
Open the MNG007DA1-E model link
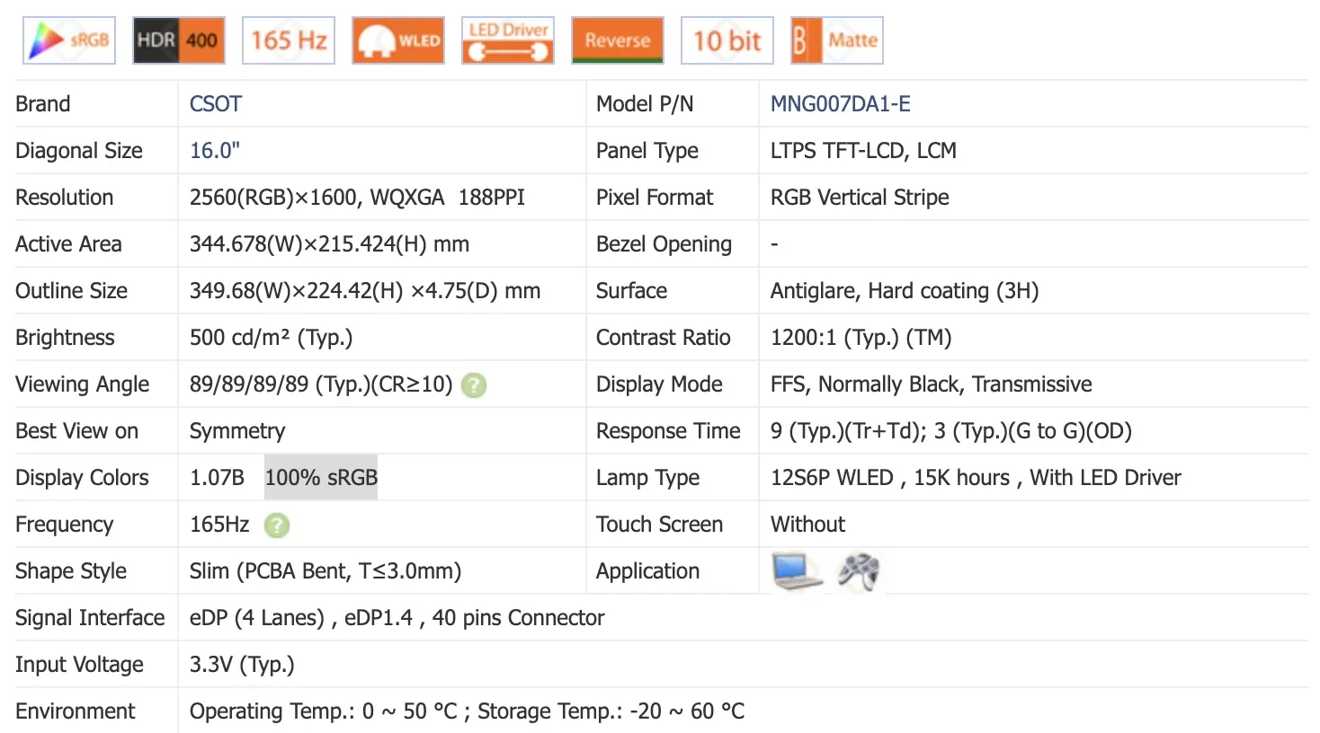(x=841, y=104)
